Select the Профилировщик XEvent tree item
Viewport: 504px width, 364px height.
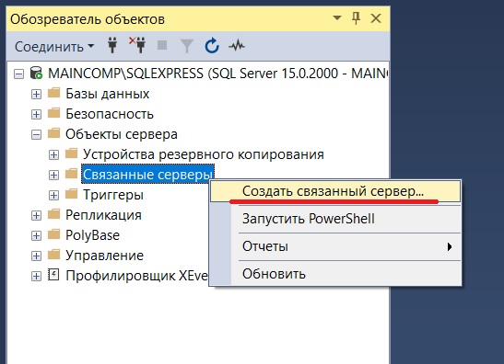136,276
